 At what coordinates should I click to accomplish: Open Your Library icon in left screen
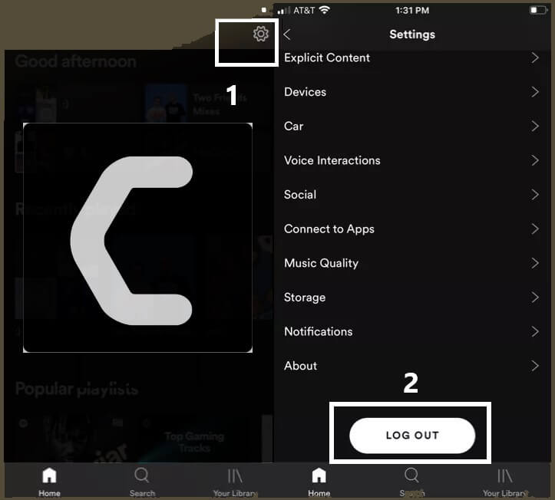235,475
